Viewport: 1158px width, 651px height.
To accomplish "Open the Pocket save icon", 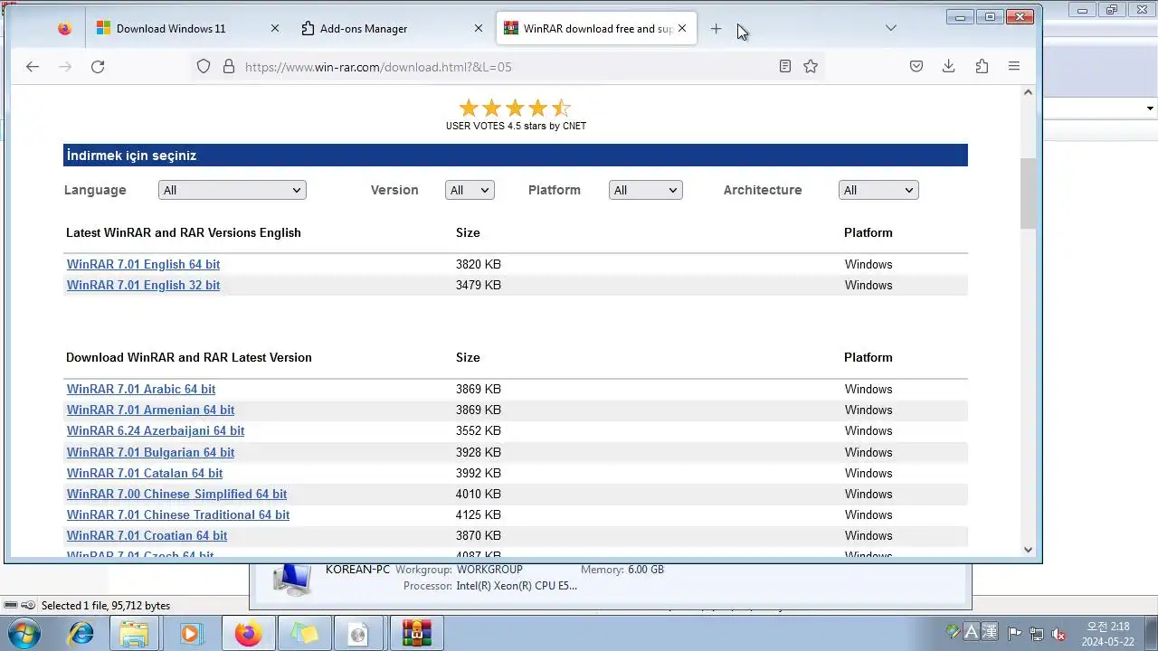I will pos(916,66).
